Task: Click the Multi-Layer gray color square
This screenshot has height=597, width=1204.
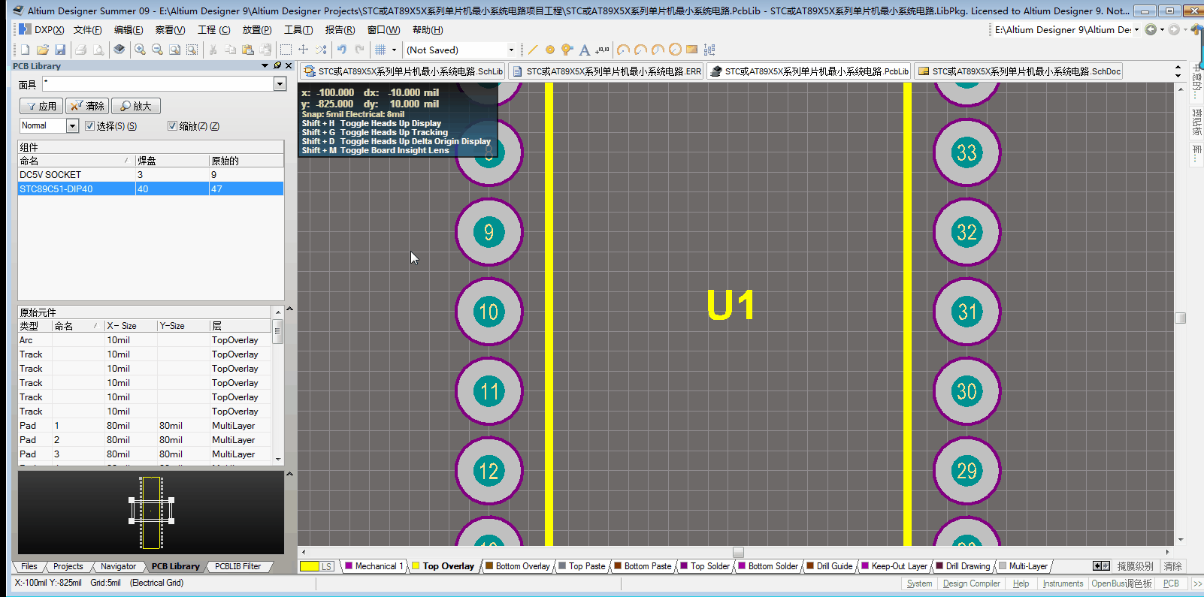Action: 1003,566
